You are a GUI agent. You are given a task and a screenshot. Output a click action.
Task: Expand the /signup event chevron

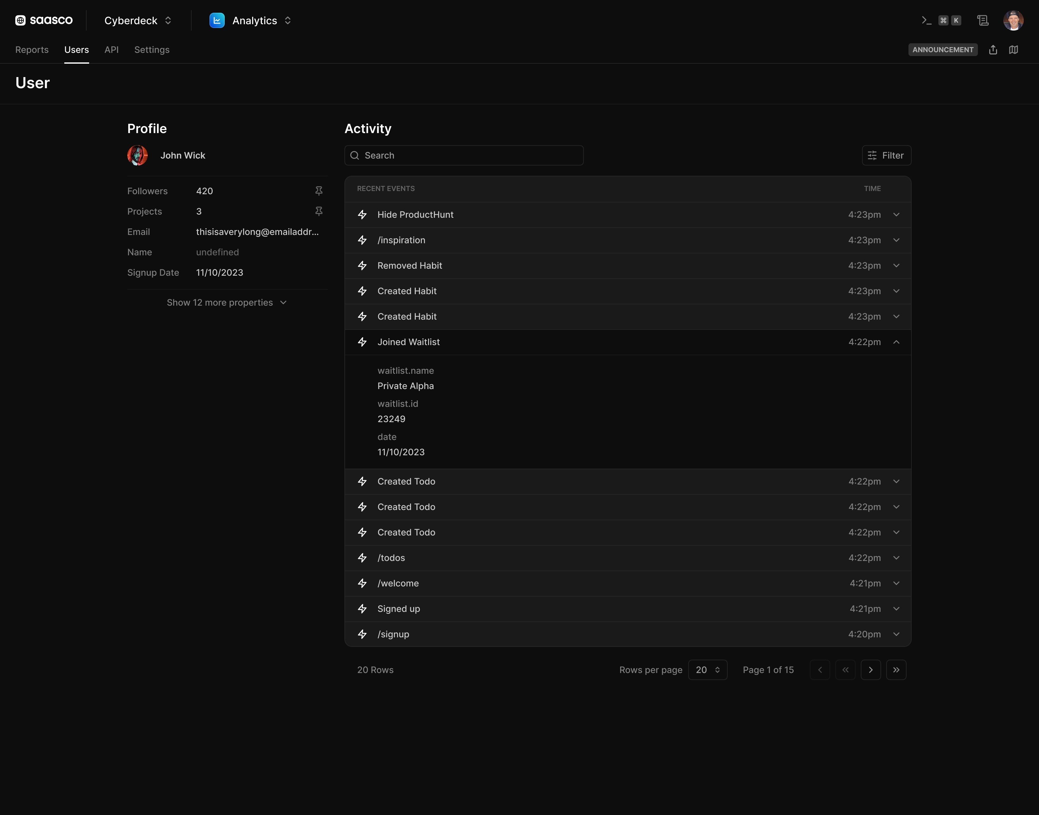896,634
